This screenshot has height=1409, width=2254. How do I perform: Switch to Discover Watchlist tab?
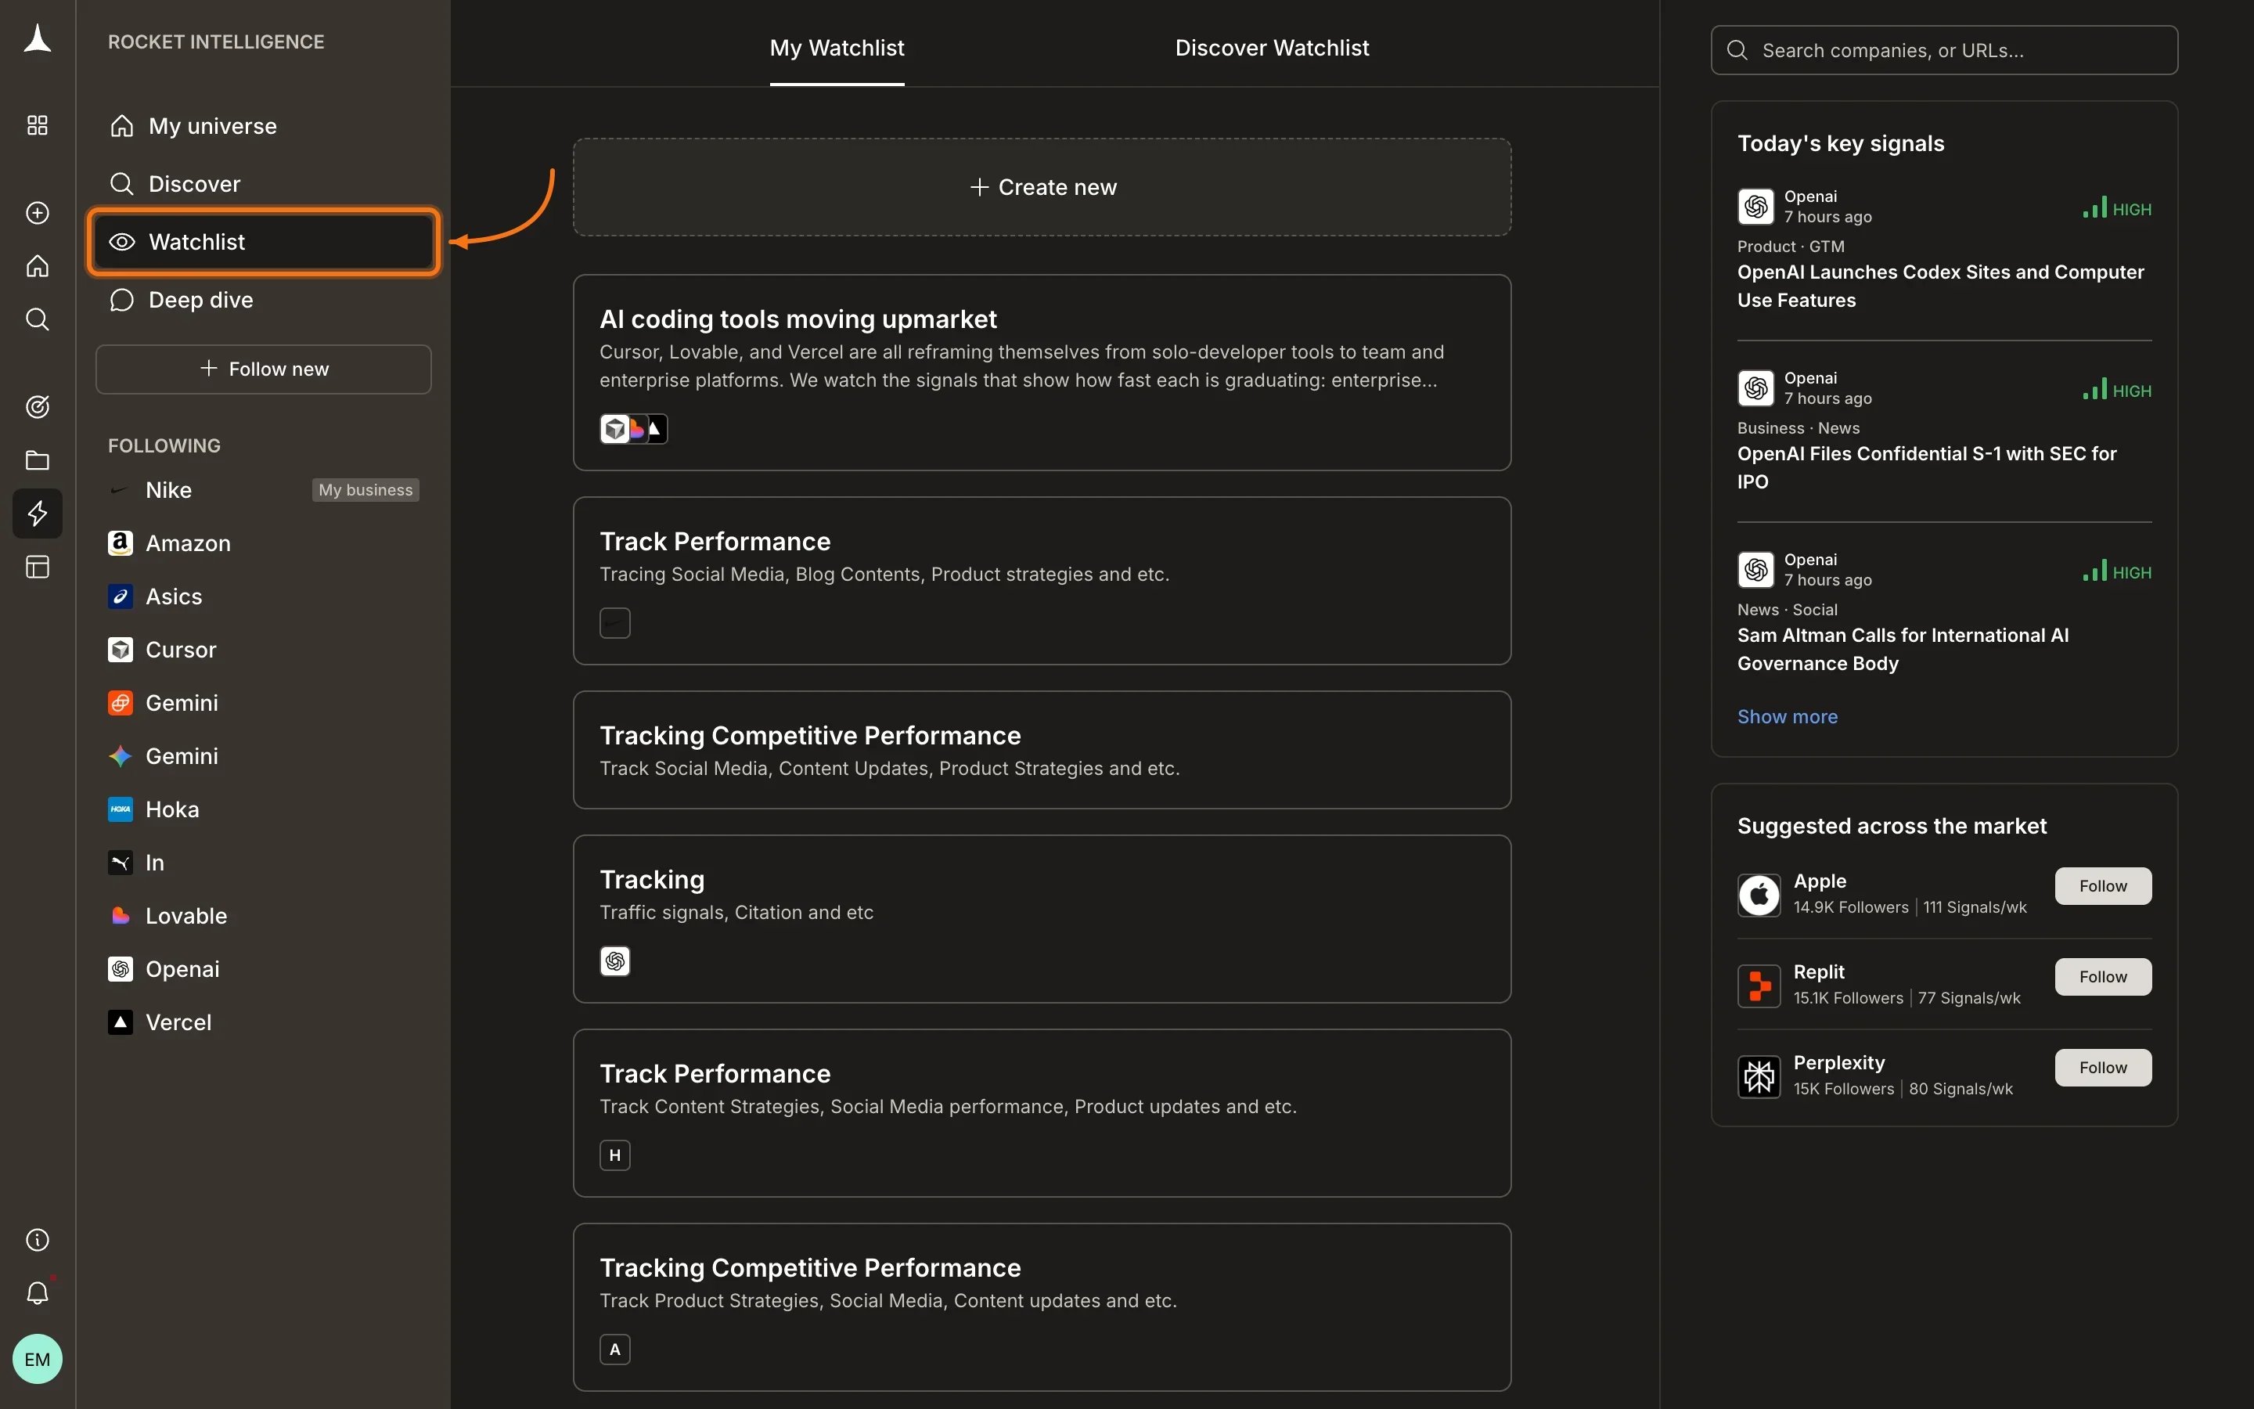1271,48
